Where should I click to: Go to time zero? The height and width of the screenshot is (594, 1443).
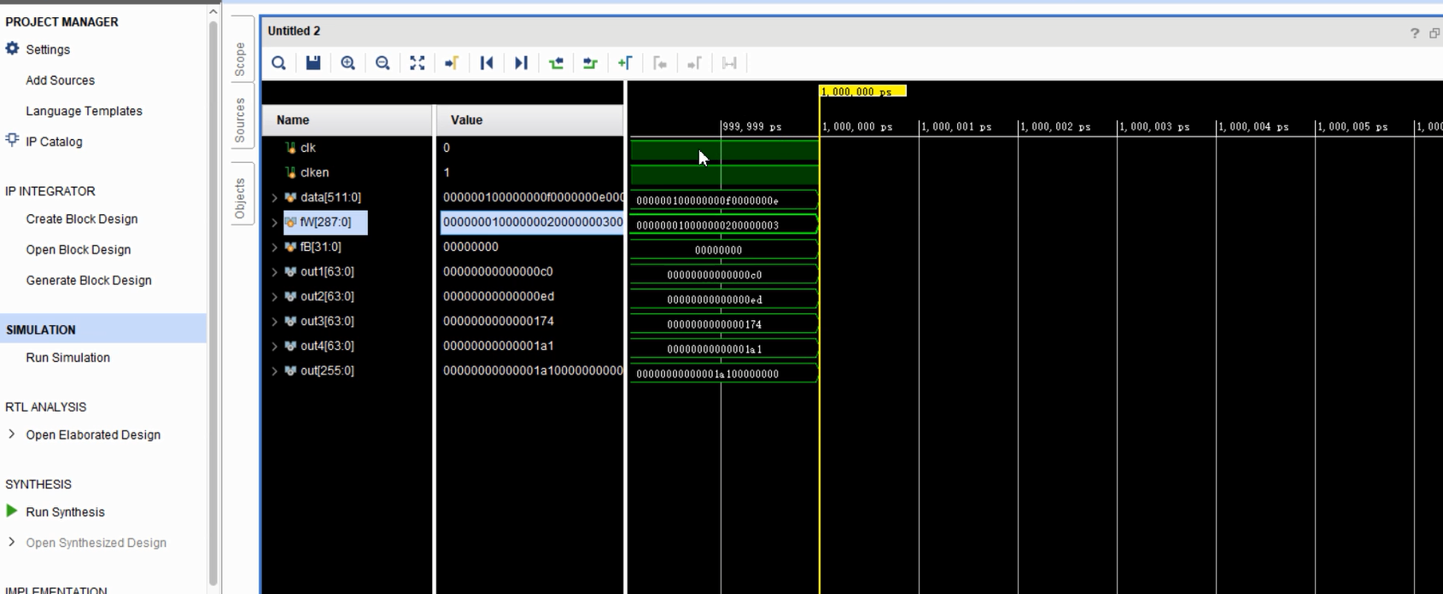point(487,63)
